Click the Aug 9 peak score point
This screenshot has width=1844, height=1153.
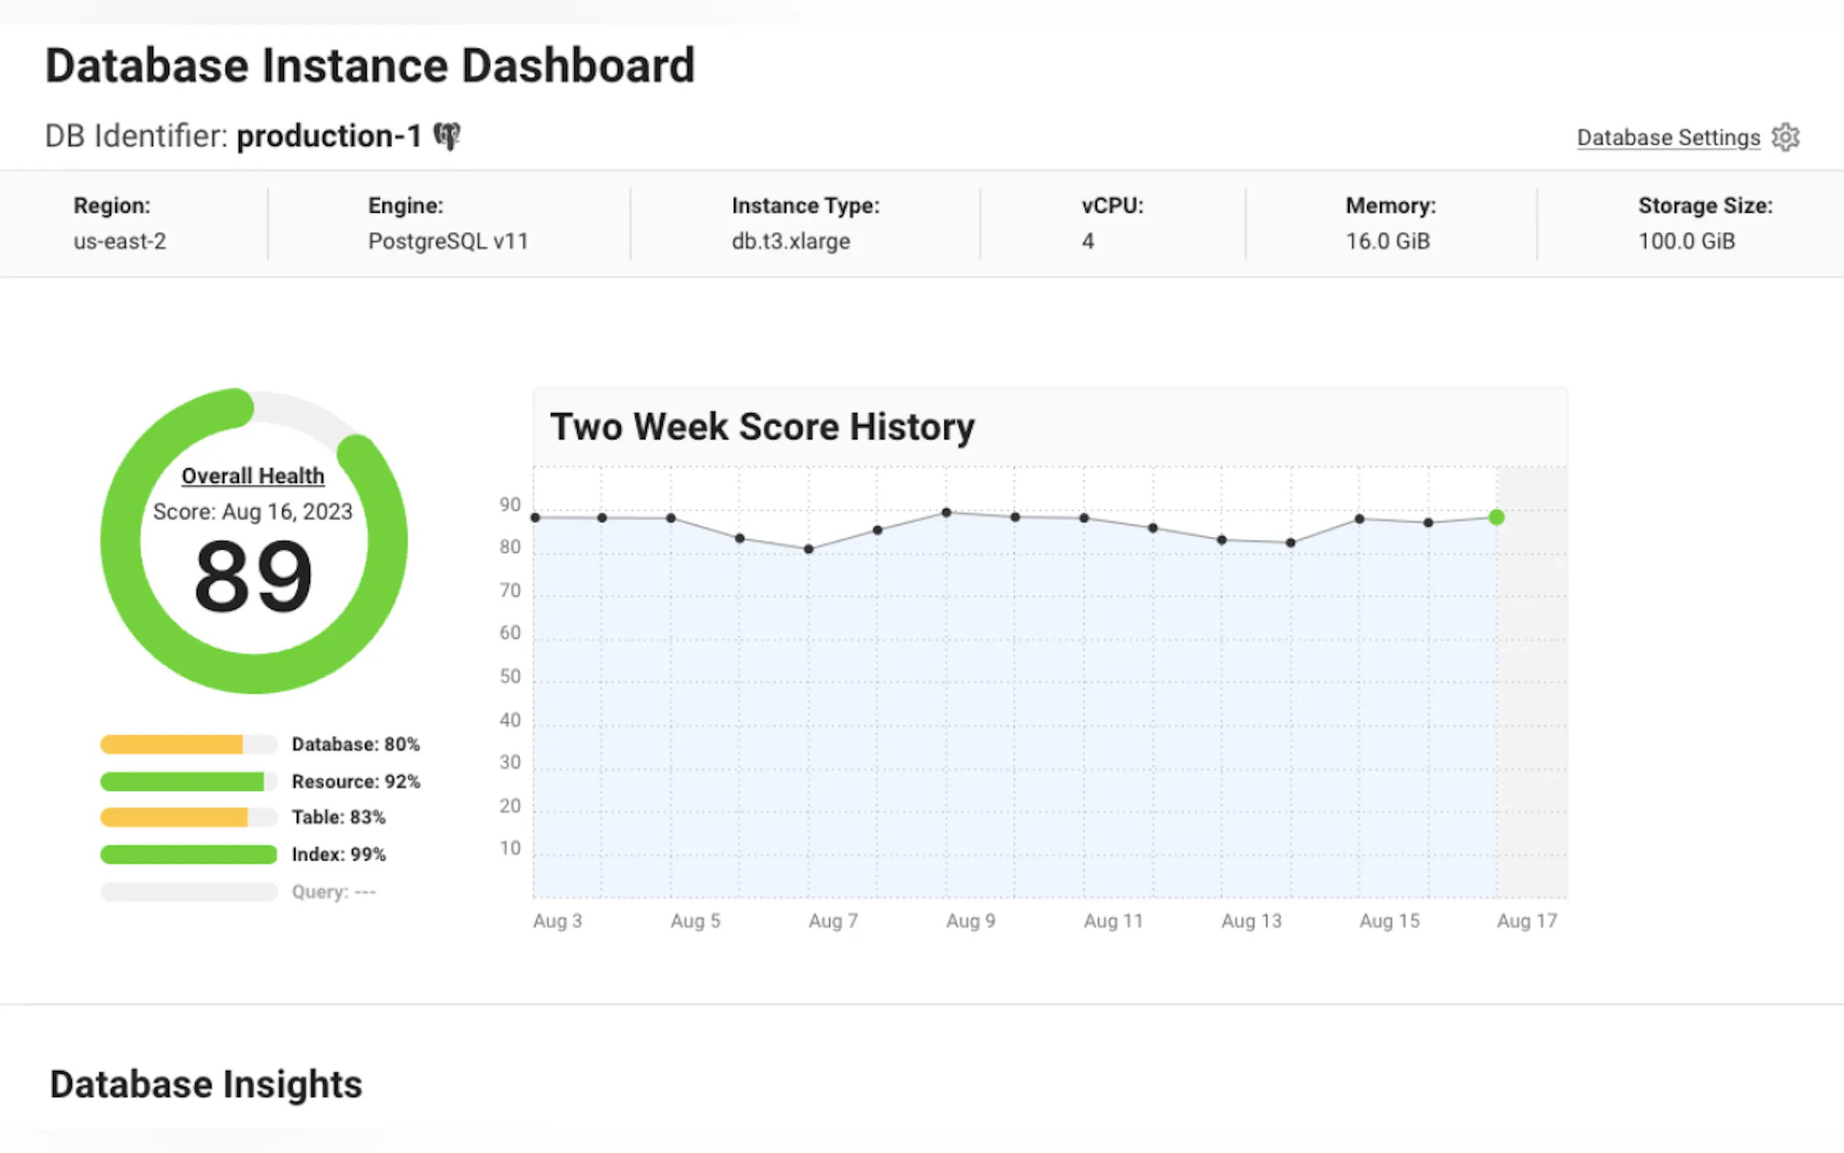click(946, 513)
